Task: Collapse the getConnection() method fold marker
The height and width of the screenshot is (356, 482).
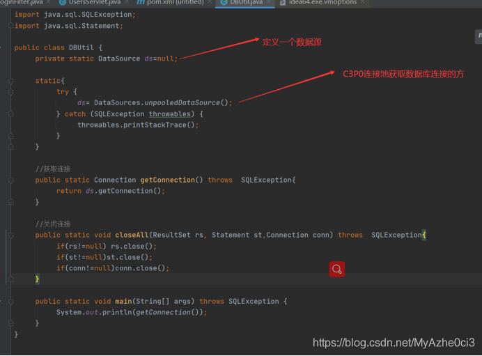Action: (10, 180)
